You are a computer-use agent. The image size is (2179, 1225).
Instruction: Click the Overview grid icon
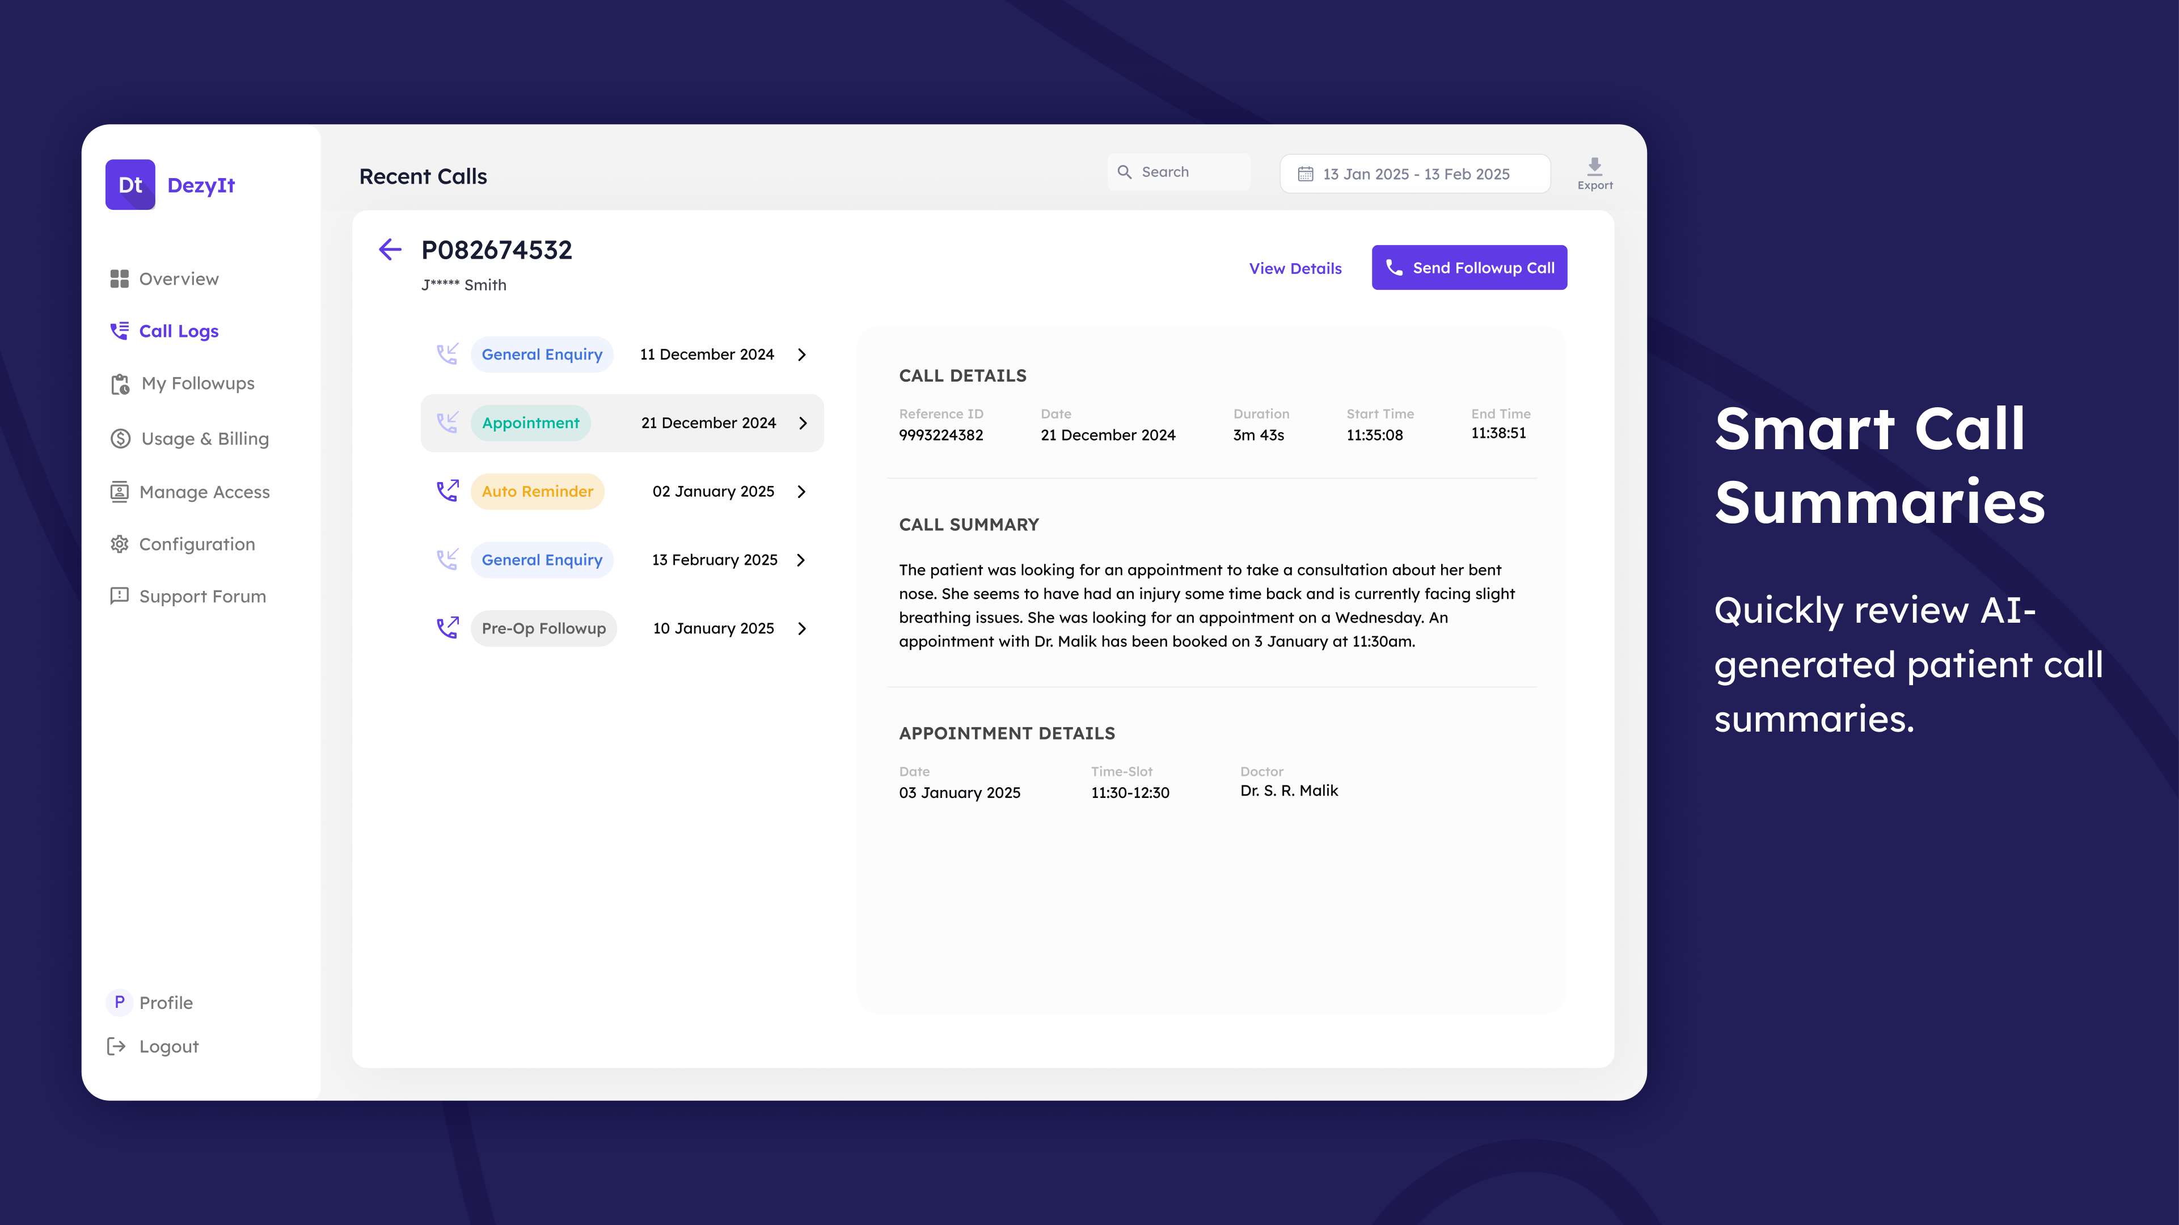119,278
